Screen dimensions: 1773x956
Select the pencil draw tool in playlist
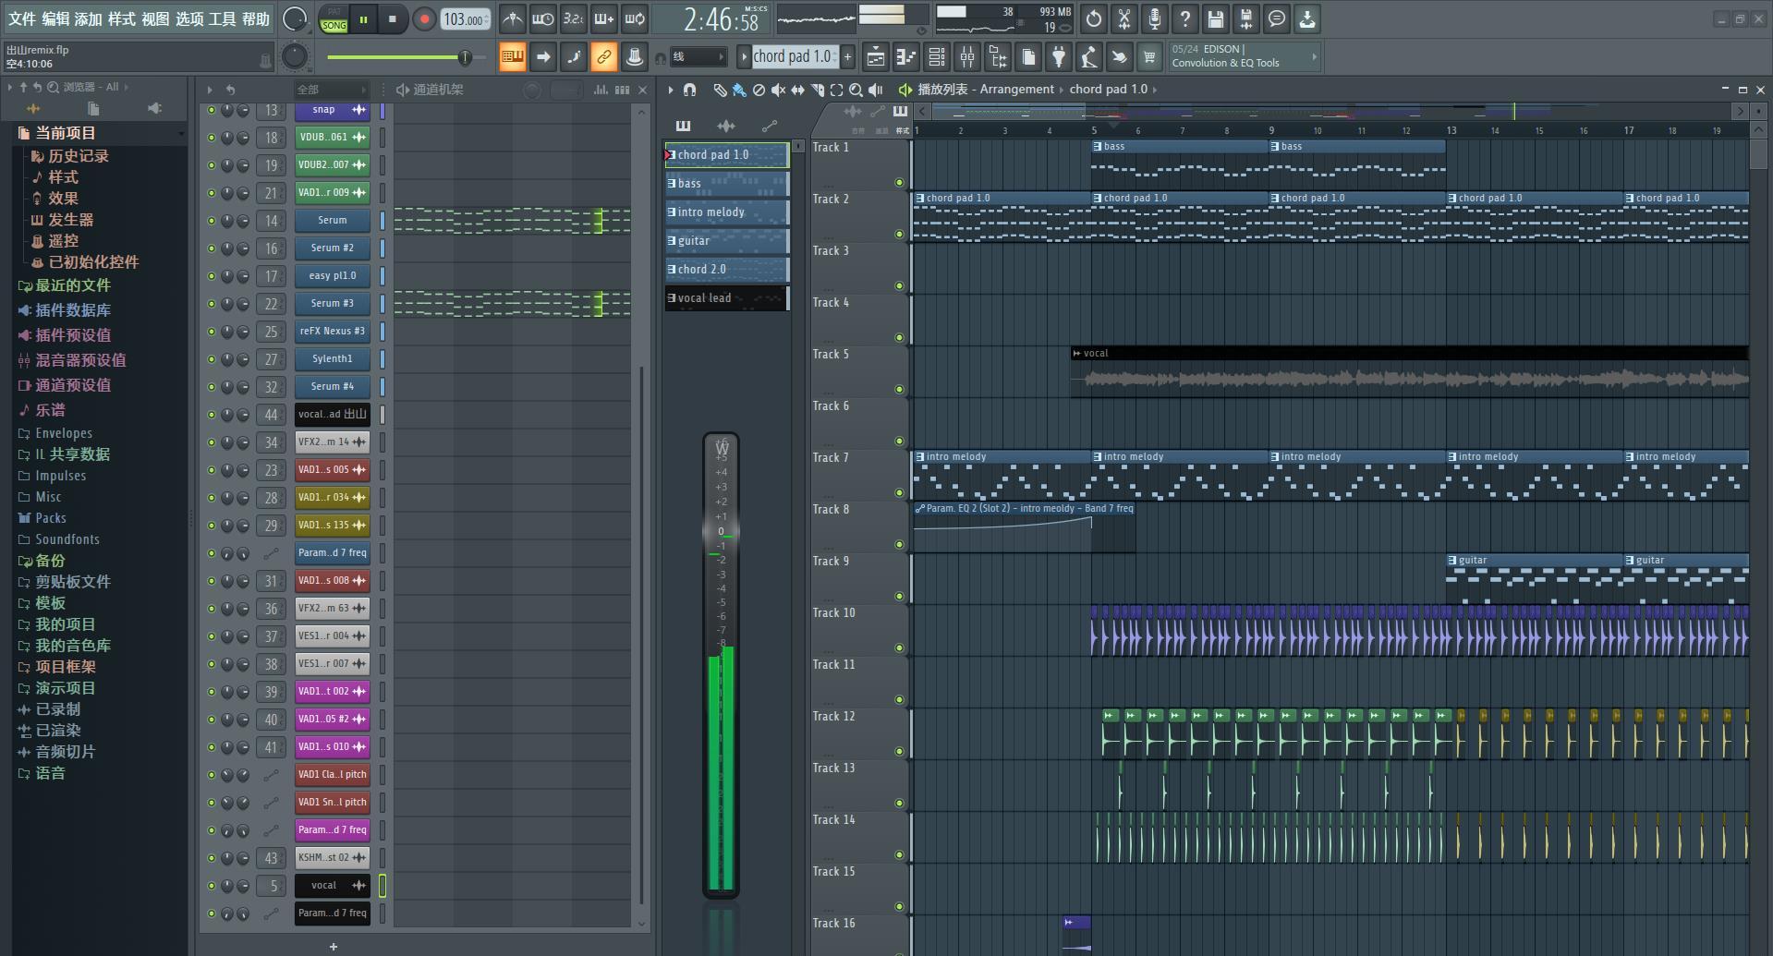click(720, 90)
